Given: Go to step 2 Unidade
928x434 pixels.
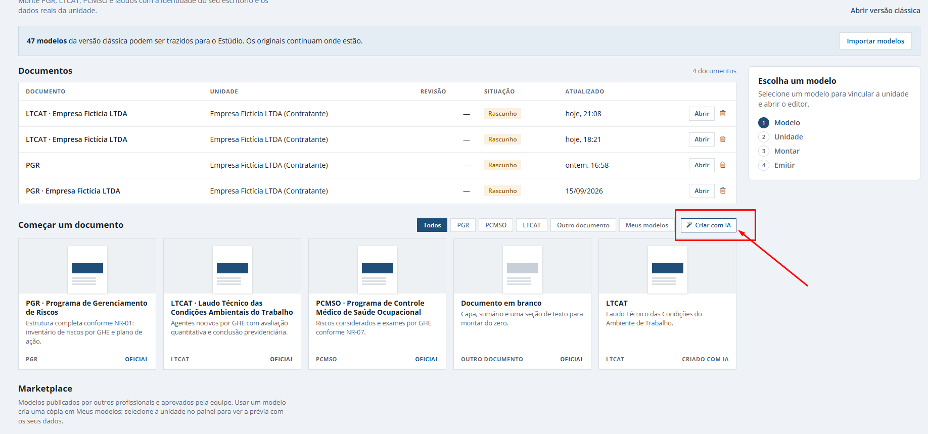Looking at the screenshot, I should click(781, 137).
